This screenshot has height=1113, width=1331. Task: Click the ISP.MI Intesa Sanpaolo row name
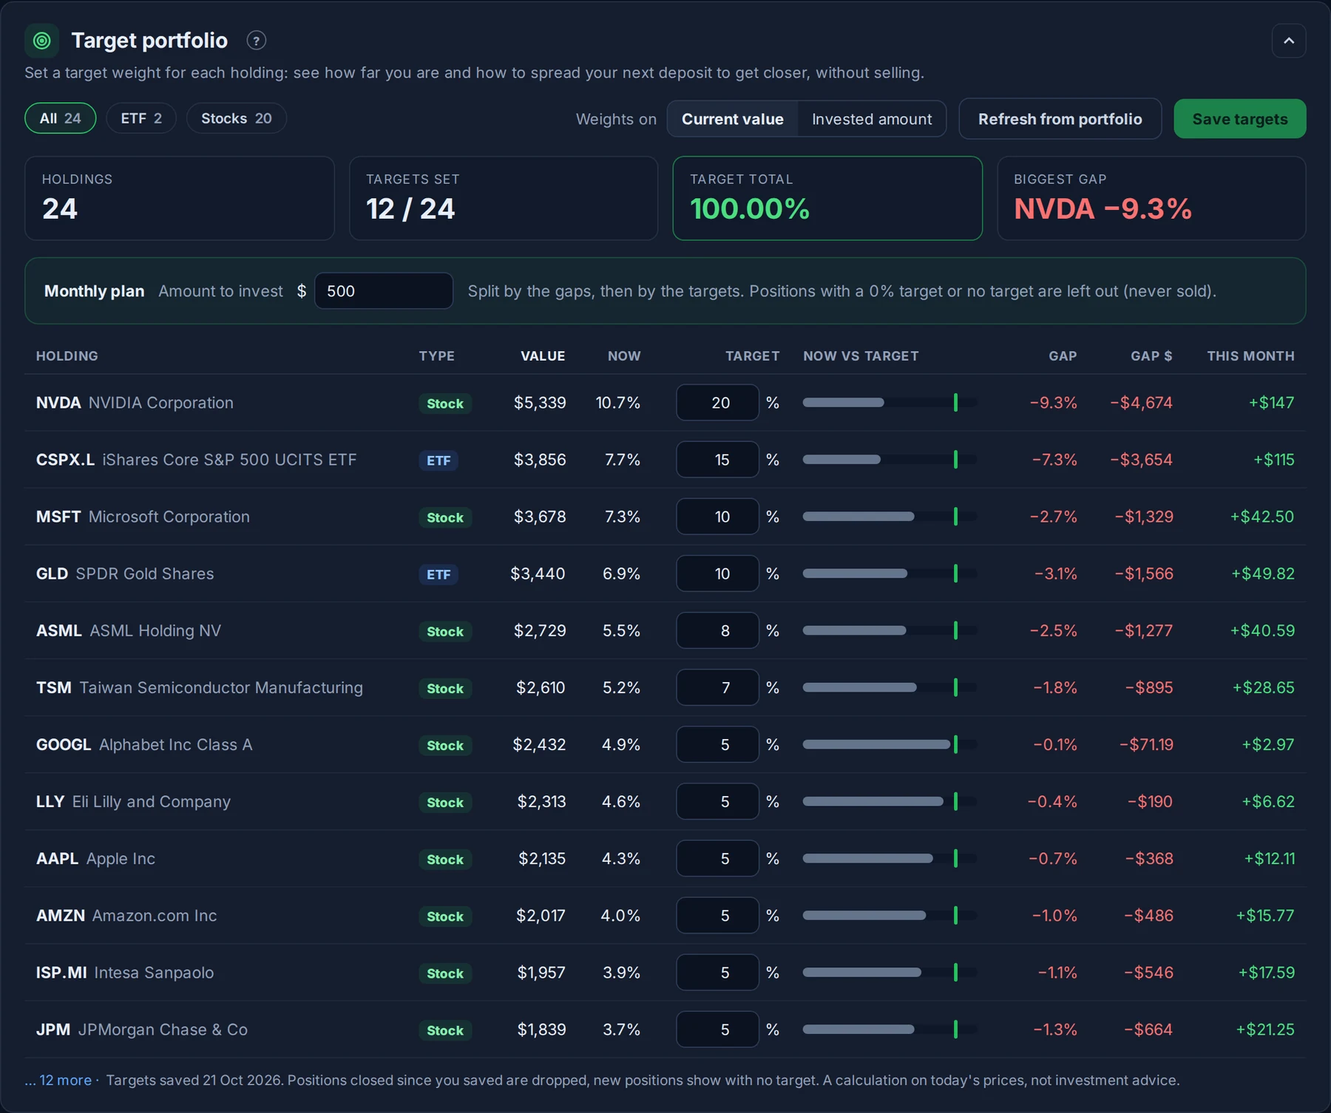click(125, 973)
